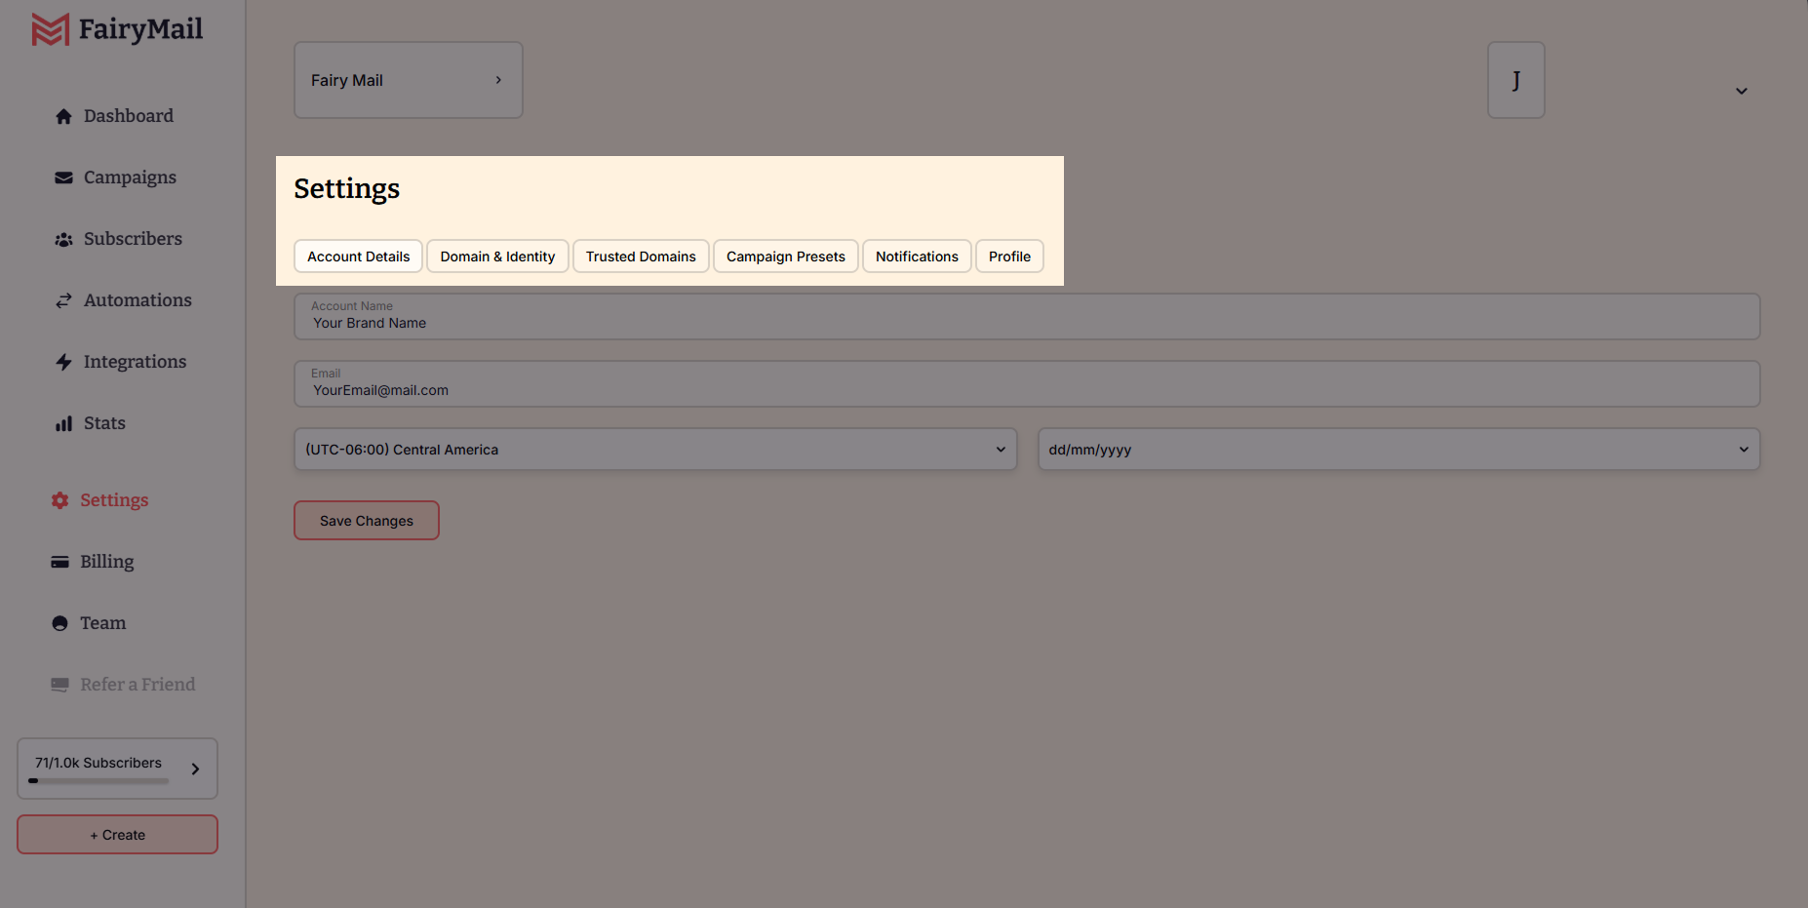Image resolution: width=1808 pixels, height=908 pixels.
Task: Click the + Create button
Action: [117, 835]
